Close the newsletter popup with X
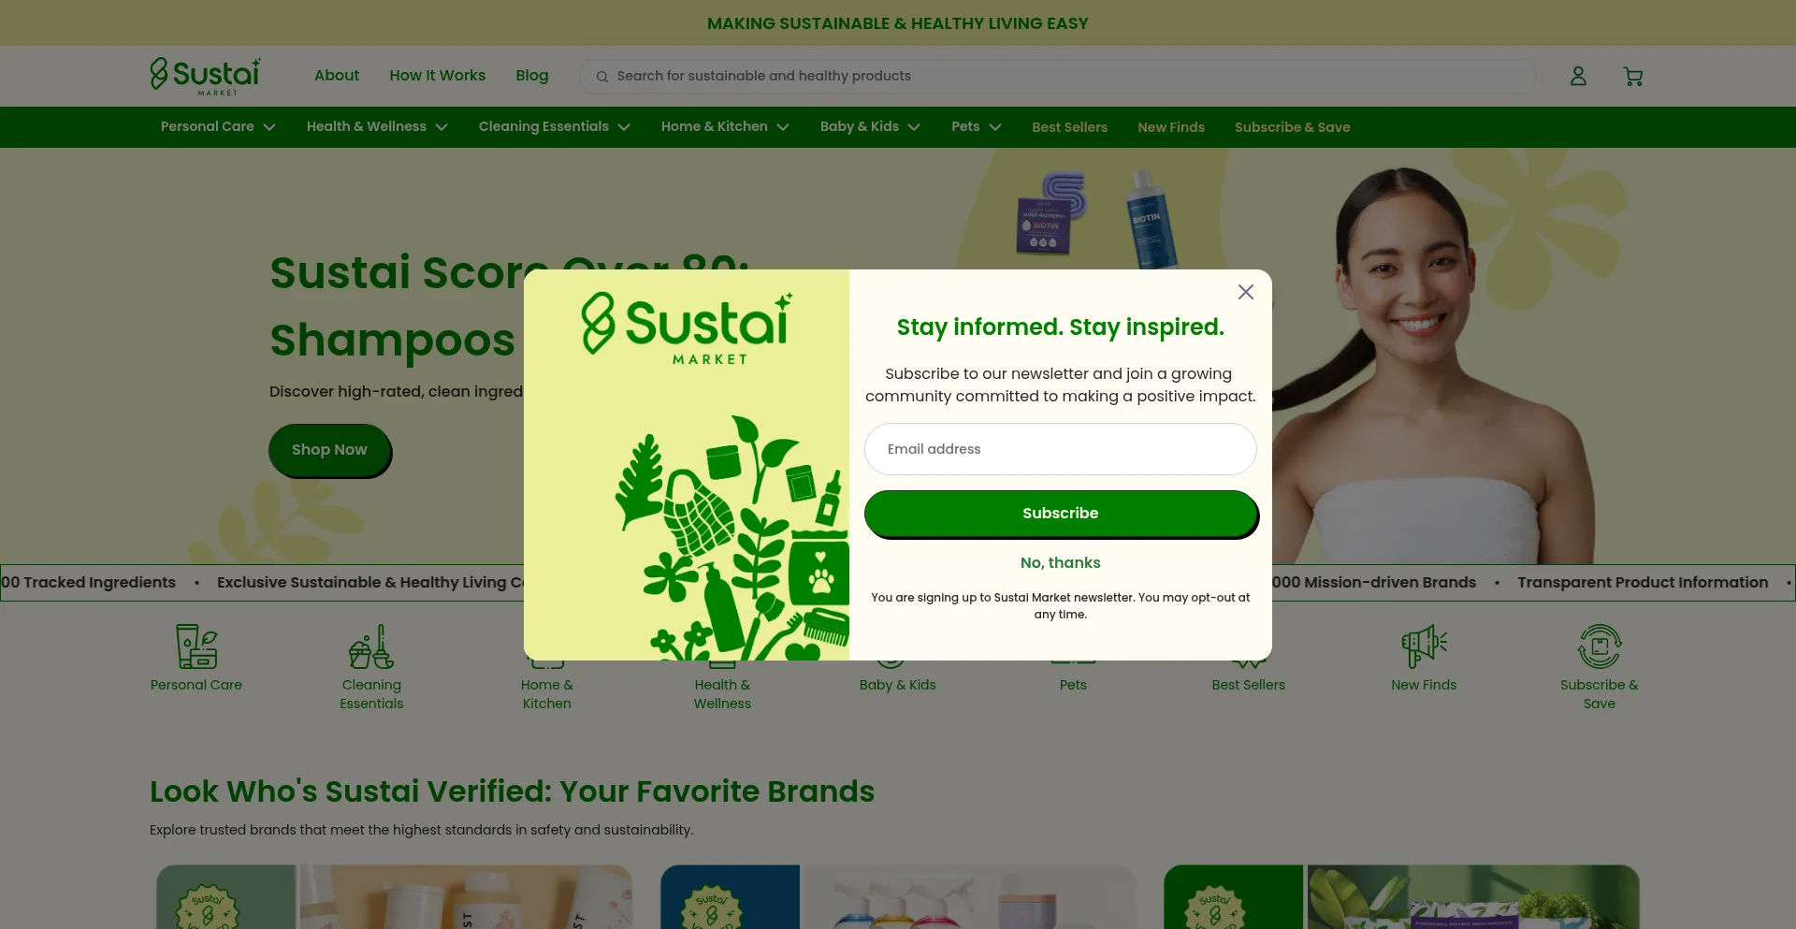This screenshot has height=929, width=1796. 1246,292
